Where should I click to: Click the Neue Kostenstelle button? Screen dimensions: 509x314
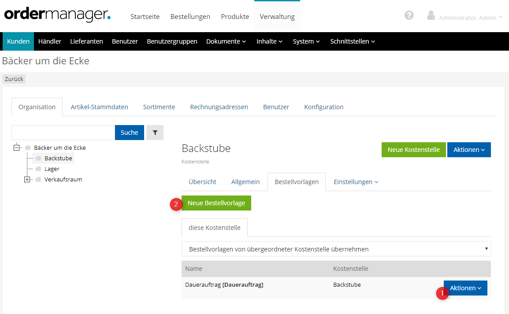point(413,150)
